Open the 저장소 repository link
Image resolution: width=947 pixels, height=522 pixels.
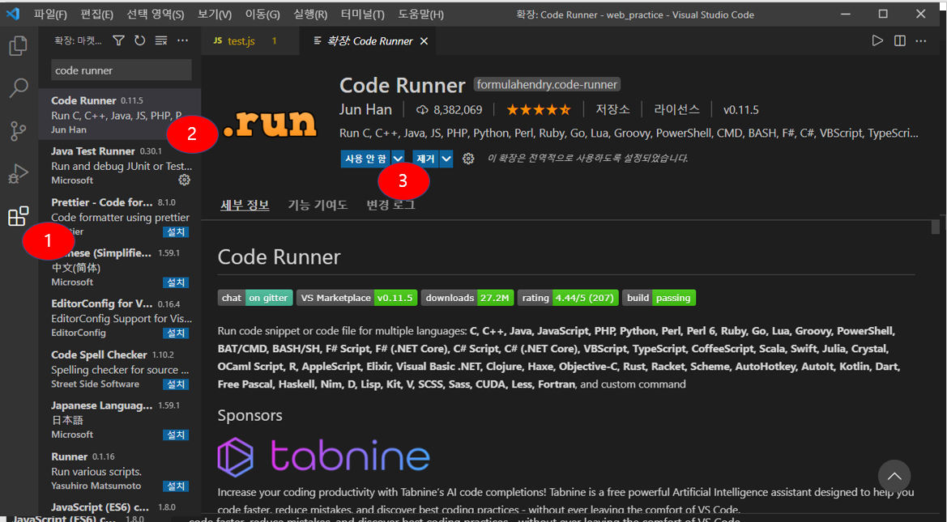coord(612,110)
